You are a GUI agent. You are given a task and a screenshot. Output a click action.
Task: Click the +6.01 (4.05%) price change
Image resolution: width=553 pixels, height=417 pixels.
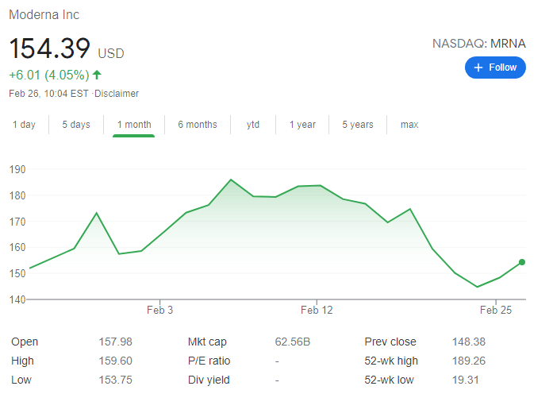(49, 75)
